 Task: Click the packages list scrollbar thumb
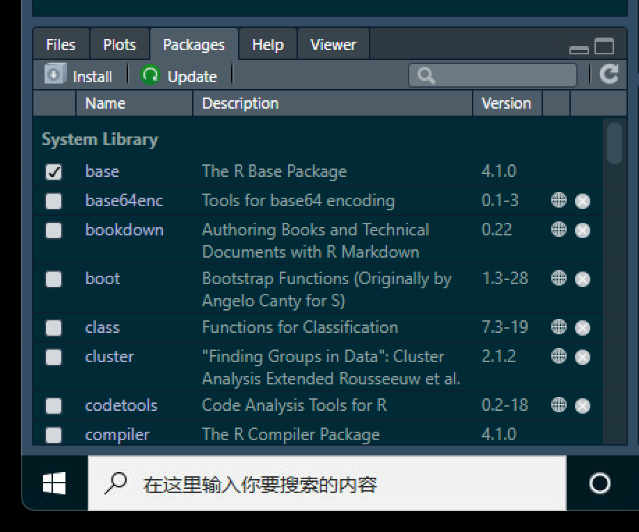click(614, 143)
